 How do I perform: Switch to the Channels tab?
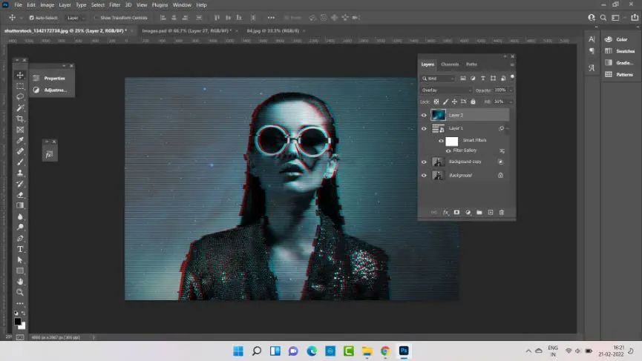pyautogui.click(x=450, y=64)
